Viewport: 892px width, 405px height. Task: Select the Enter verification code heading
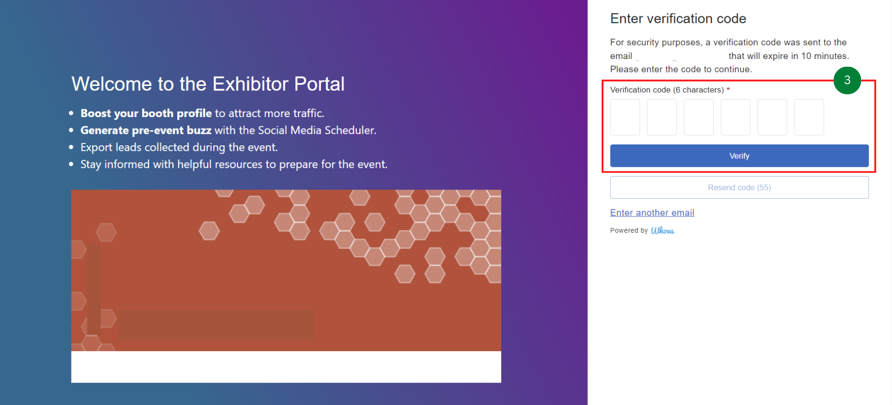(x=678, y=19)
